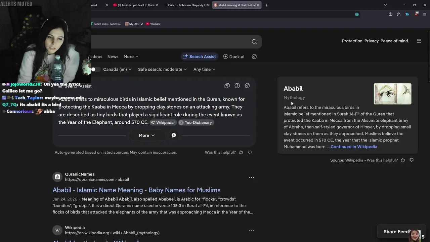Image resolution: width=430 pixels, height=242 pixels.
Task: Follow the Continued in Wikipedia link
Action: [x=354, y=147]
